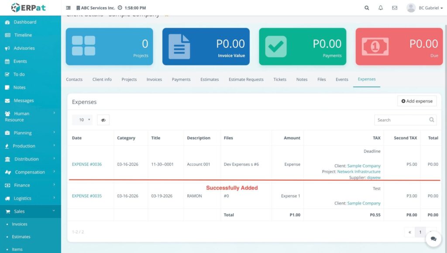Open the rows-per-page 10 dropdown
The height and width of the screenshot is (253, 447).
pyautogui.click(x=82, y=120)
